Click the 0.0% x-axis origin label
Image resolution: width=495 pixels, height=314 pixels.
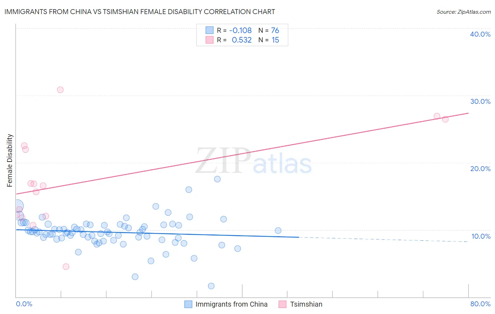24,304
